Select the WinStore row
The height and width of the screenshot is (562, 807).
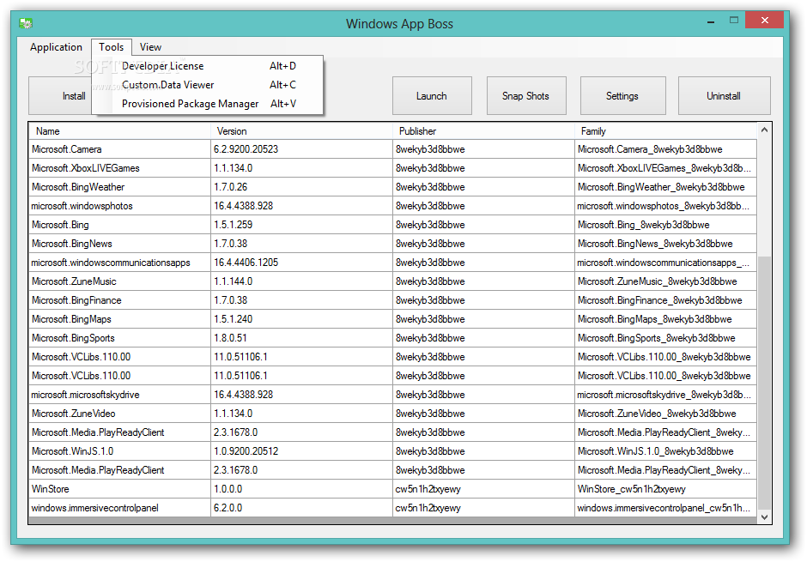tap(392, 489)
